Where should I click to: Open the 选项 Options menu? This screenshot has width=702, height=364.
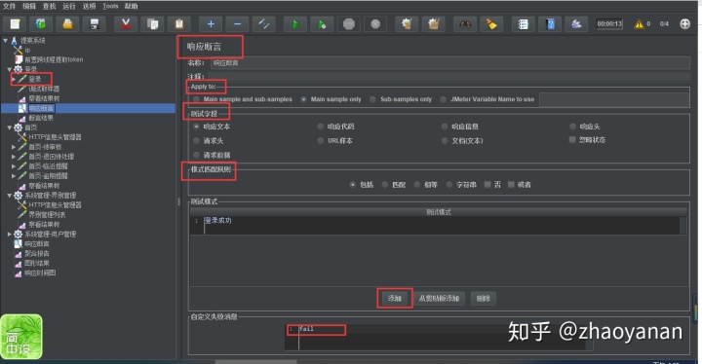pos(89,6)
